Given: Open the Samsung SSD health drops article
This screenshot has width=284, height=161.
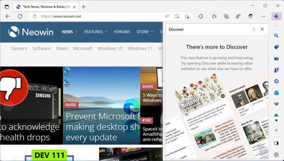Looking at the screenshot, I should pos(31,105).
